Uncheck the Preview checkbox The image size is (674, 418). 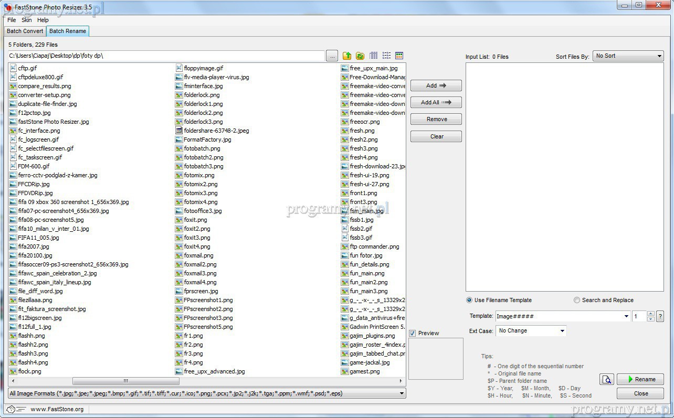(413, 333)
